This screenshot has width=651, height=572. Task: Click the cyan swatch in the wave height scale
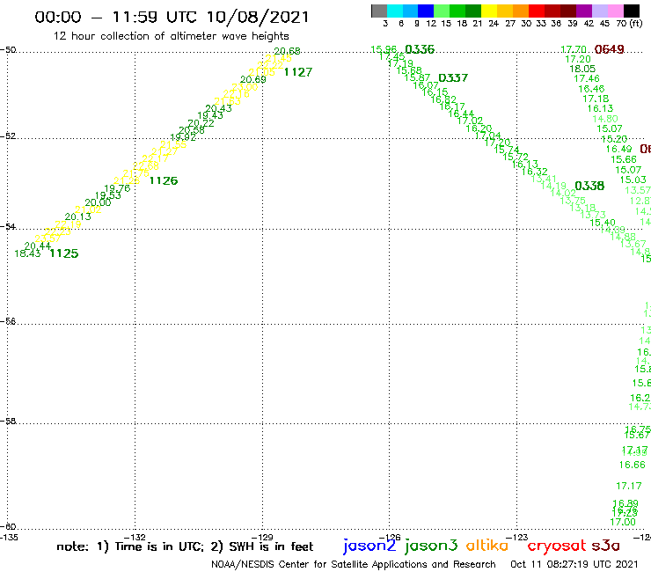(x=394, y=11)
